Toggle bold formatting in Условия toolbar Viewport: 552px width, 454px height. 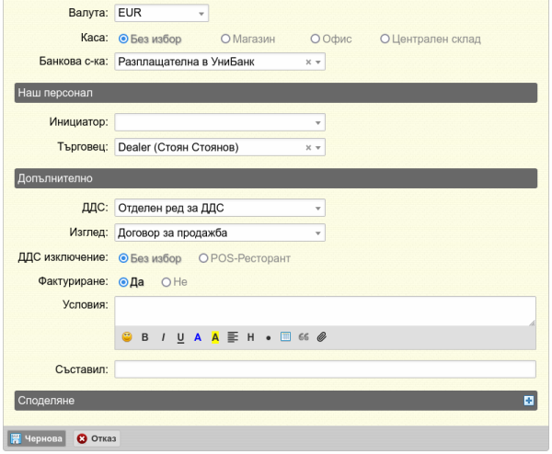pyautogui.click(x=144, y=337)
